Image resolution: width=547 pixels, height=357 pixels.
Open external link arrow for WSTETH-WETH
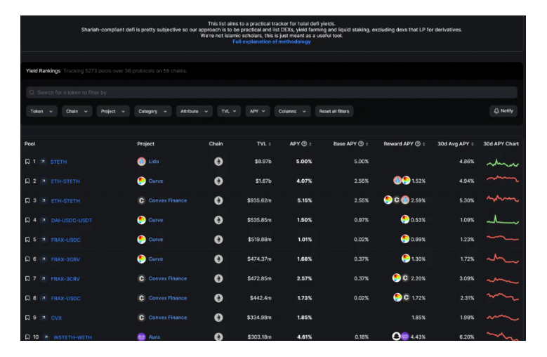coord(46,337)
